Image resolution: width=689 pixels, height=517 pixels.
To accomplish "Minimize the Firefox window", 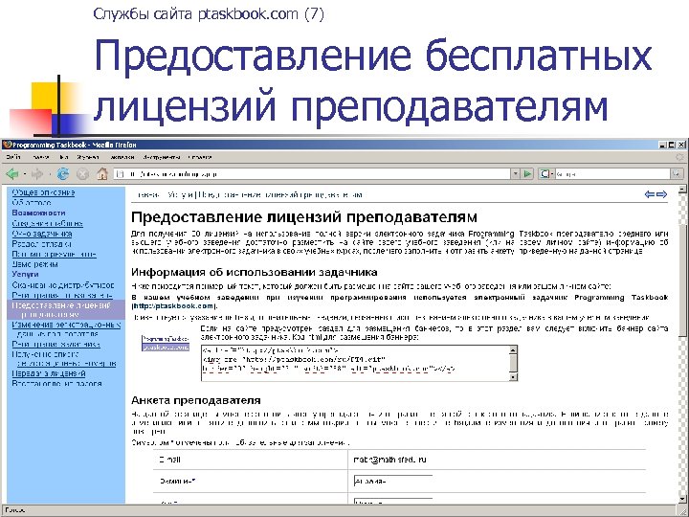I will pyautogui.click(x=662, y=145).
